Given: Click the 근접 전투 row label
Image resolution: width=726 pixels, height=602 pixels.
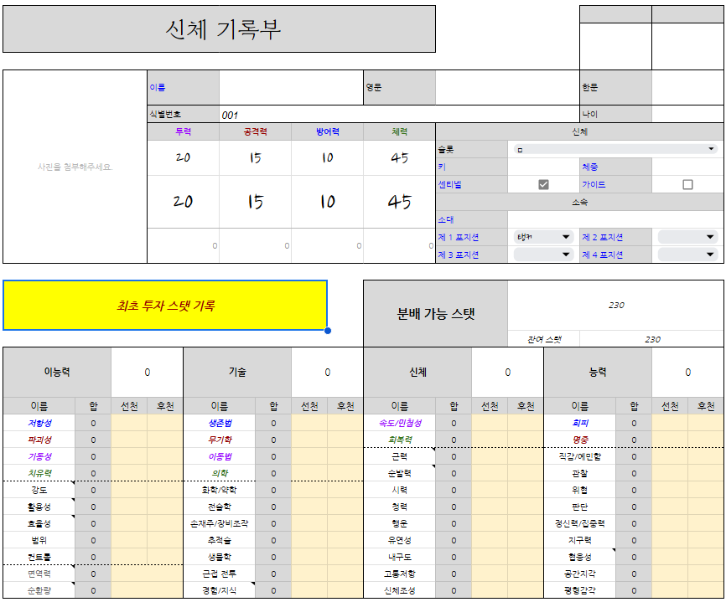Looking at the screenshot, I should 220,574.
